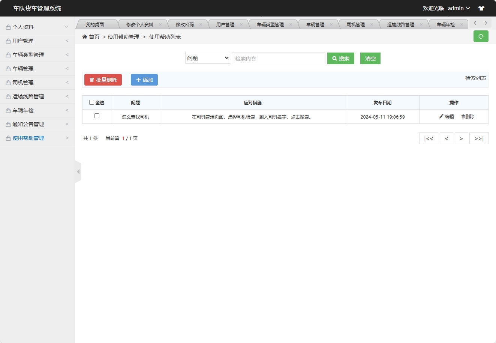Click the 车辆年检 sidebar icon
The width and height of the screenshot is (496, 343).
coord(8,110)
